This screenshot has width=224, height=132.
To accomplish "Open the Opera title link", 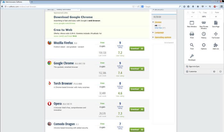I will coord(58,104).
